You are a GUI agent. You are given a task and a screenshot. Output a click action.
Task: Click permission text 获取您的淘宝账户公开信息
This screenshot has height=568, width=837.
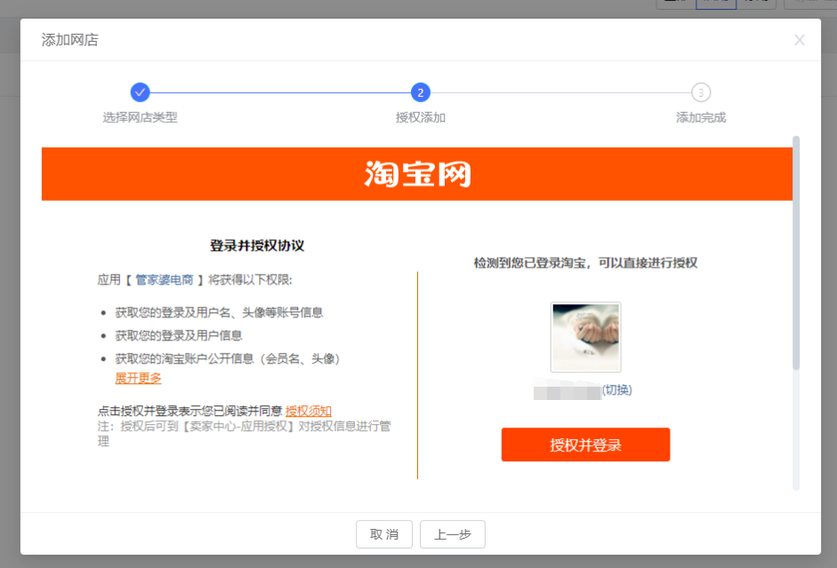(228, 358)
